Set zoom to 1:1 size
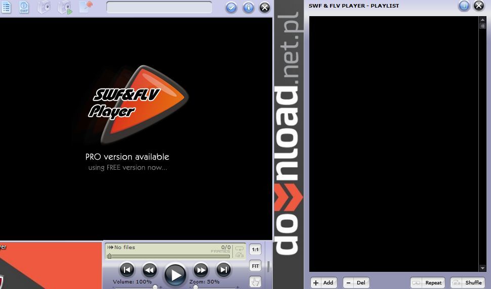The width and height of the screenshot is (491, 289). tap(255, 250)
